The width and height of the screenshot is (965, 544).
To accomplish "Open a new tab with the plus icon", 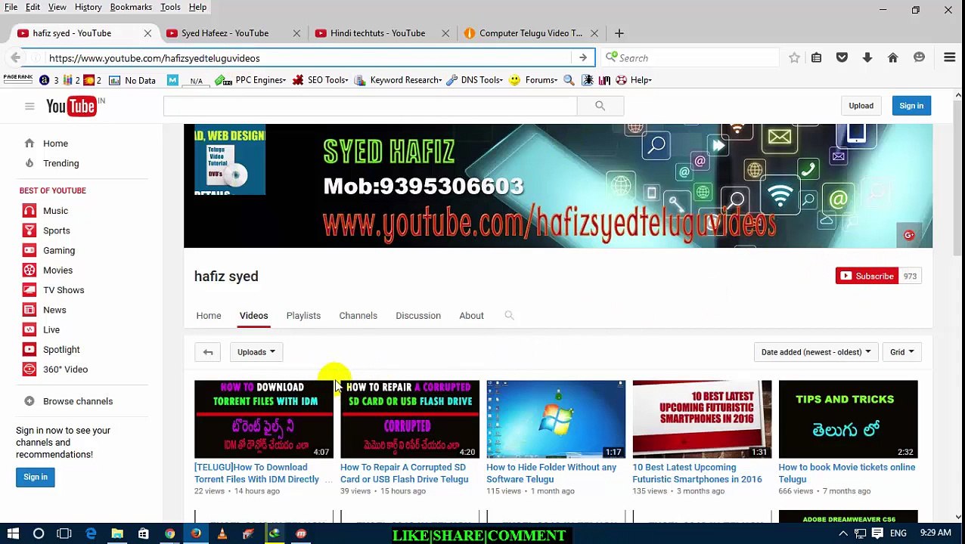I will click(x=619, y=33).
